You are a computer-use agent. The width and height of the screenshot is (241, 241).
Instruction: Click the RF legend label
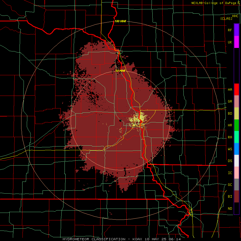230,30
